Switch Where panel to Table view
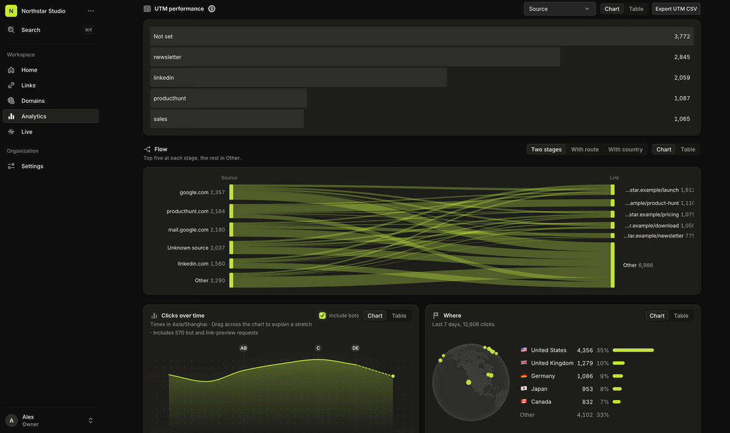 (x=681, y=316)
